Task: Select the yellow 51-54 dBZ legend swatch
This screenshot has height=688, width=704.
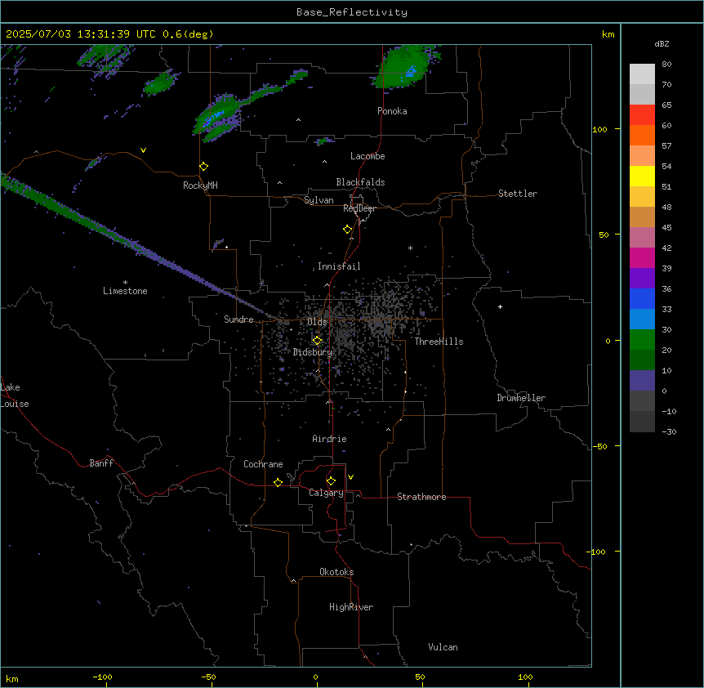Action: pos(642,176)
